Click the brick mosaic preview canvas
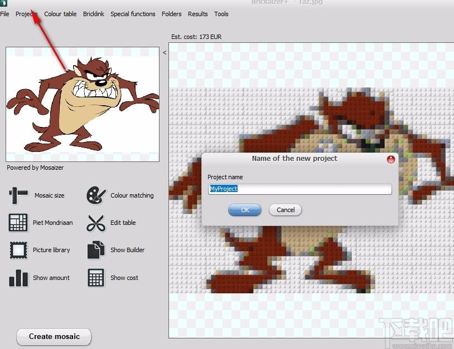This screenshot has width=454, height=349. [x=311, y=190]
